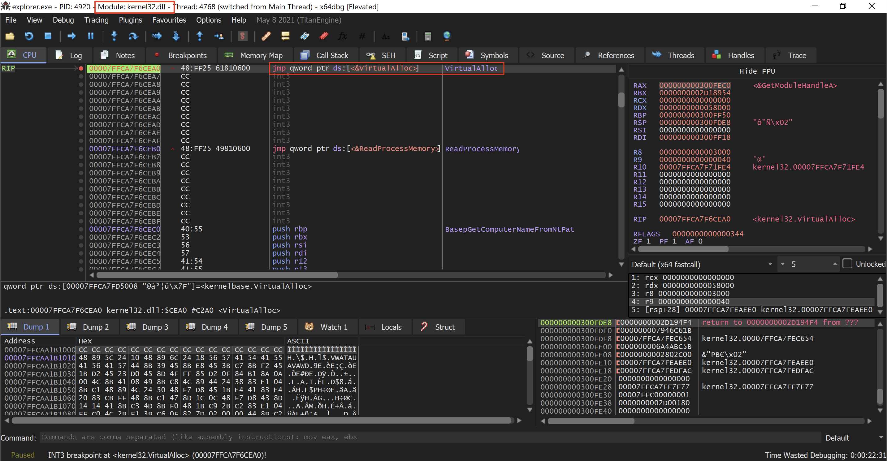Image resolution: width=887 pixels, height=461 pixels.
Task: Select the Dump 2 tab
Action: point(89,327)
